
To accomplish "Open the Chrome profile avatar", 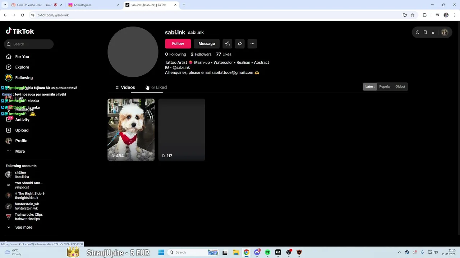I will point(446,15).
